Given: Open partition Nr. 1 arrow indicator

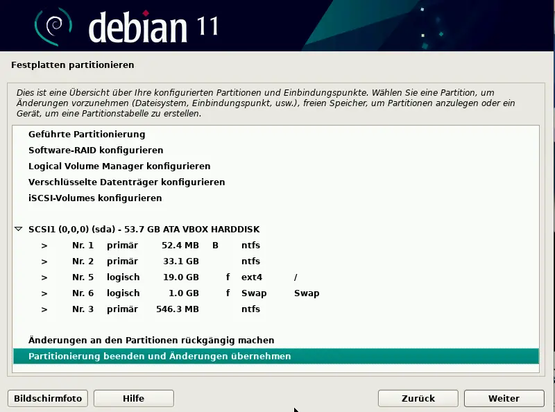Looking at the screenshot, I should tap(44, 246).
